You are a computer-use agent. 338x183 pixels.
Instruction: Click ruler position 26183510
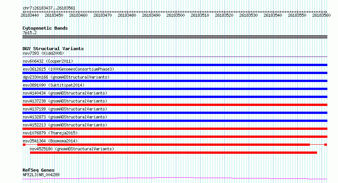[x=200, y=15]
